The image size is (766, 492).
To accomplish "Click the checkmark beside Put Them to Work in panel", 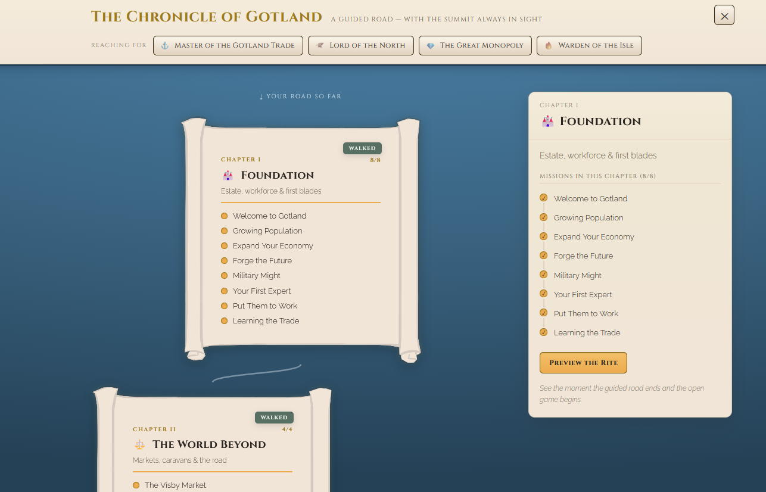I will pyautogui.click(x=543, y=313).
